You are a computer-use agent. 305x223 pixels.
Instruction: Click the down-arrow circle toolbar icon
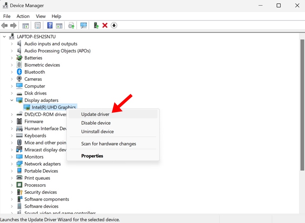(114, 25)
